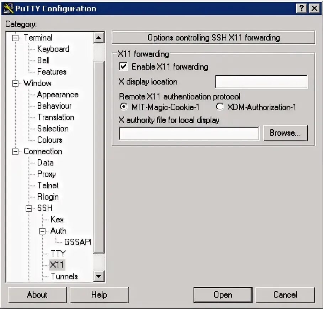Screen dimensions: 323x309
Task: Open Colours settings
Action: click(50, 140)
